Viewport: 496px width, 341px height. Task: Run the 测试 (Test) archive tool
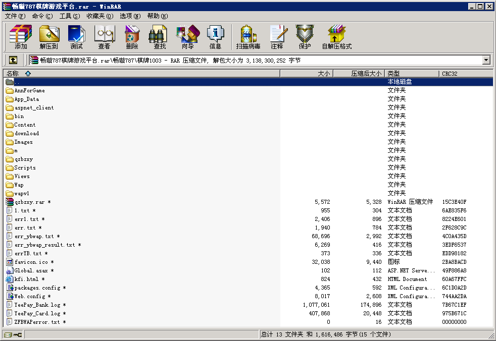(76, 37)
